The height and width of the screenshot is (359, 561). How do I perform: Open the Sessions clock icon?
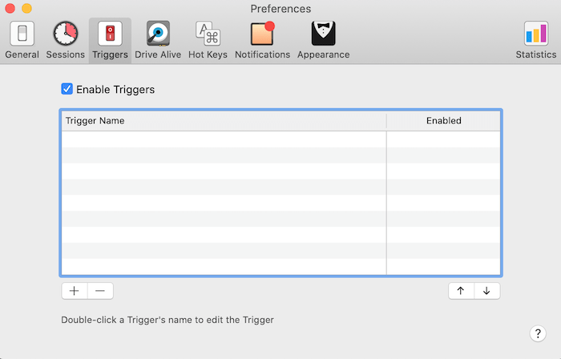(66, 34)
